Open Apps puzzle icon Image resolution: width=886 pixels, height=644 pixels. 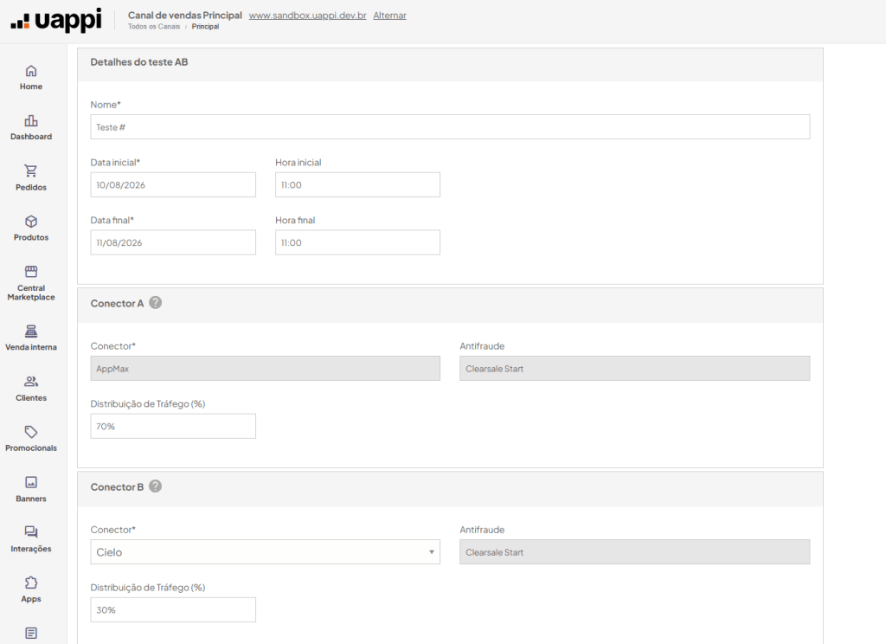31,583
